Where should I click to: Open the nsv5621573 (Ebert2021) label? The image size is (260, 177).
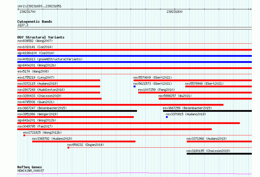(x=152, y=84)
